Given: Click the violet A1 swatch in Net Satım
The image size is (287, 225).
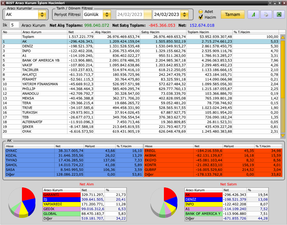Looking at the screenshot, I should pyautogui.click(x=204, y=209).
